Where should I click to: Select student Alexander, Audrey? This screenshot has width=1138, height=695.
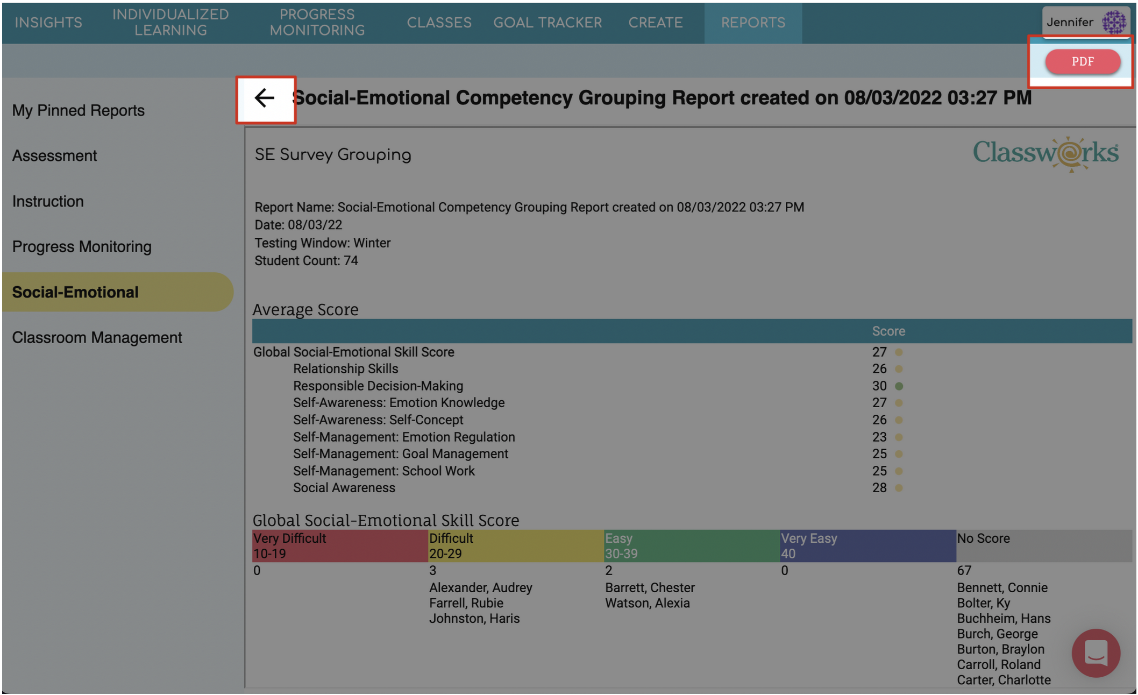coord(480,587)
